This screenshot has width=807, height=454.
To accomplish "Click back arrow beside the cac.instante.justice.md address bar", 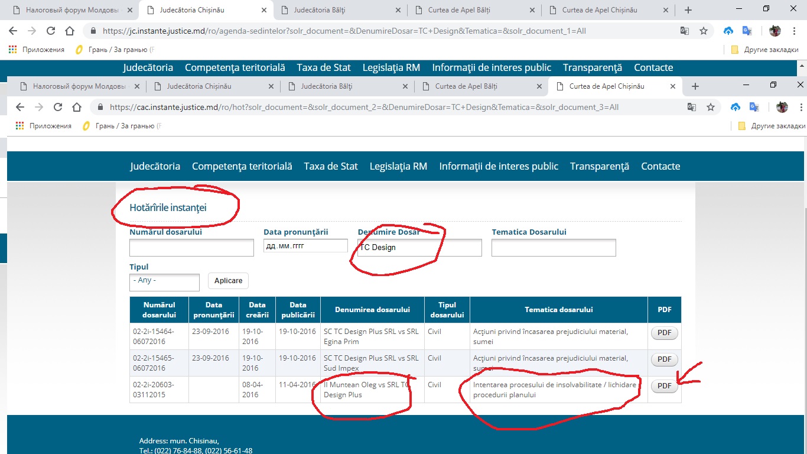I will pos(20,107).
